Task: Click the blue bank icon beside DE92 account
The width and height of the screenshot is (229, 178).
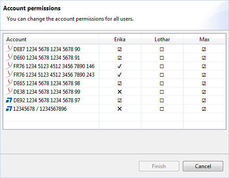Action: pyautogui.click(x=9, y=100)
